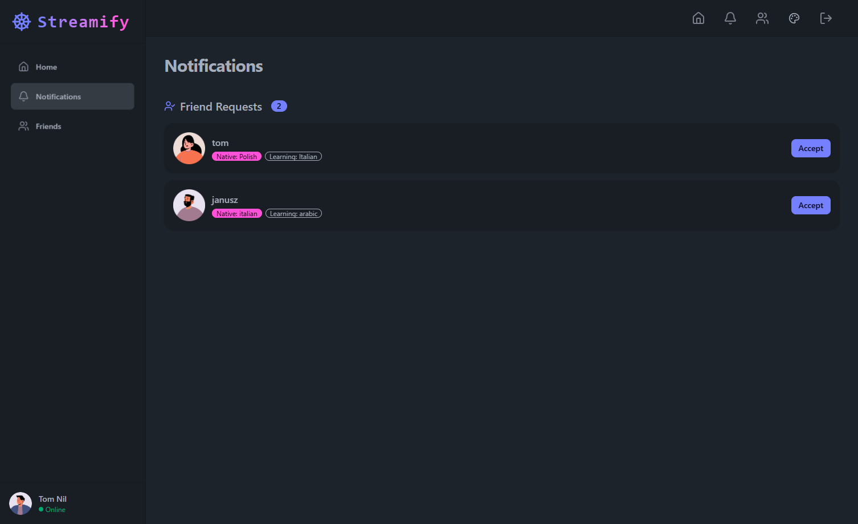Open the Home icon in the top navbar
Image resolution: width=858 pixels, height=524 pixels.
point(698,18)
